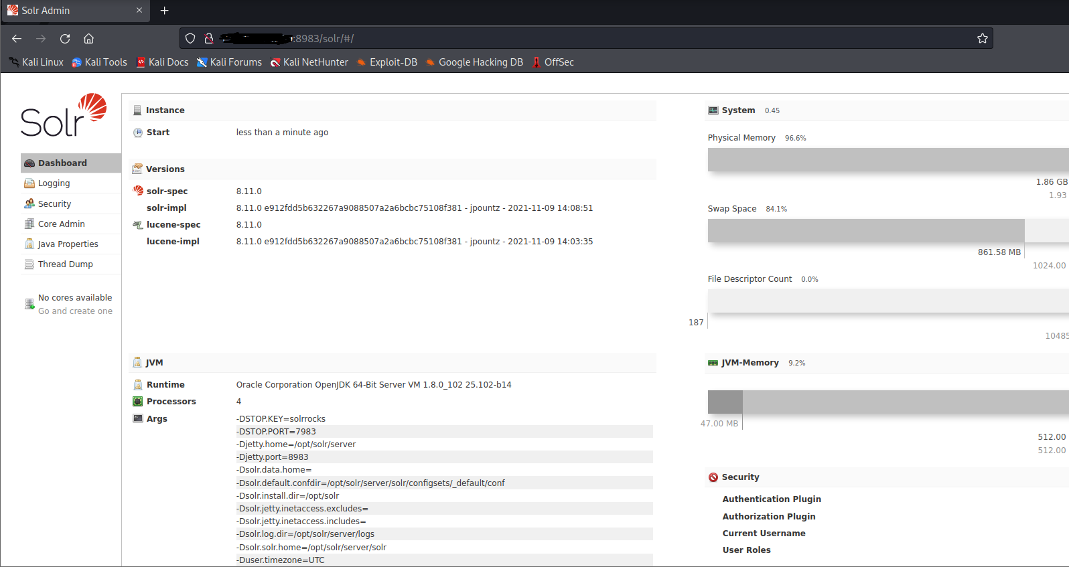Click the '-DSTOP.KEY=solrrocks' argument

(x=281, y=419)
